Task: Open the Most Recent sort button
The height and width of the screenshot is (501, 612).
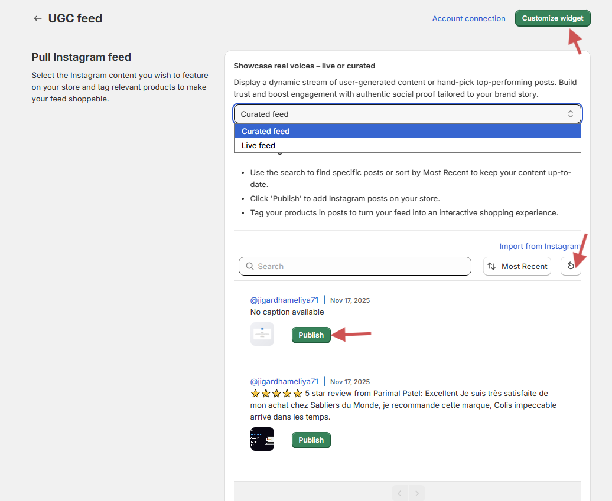Action: coord(517,266)
